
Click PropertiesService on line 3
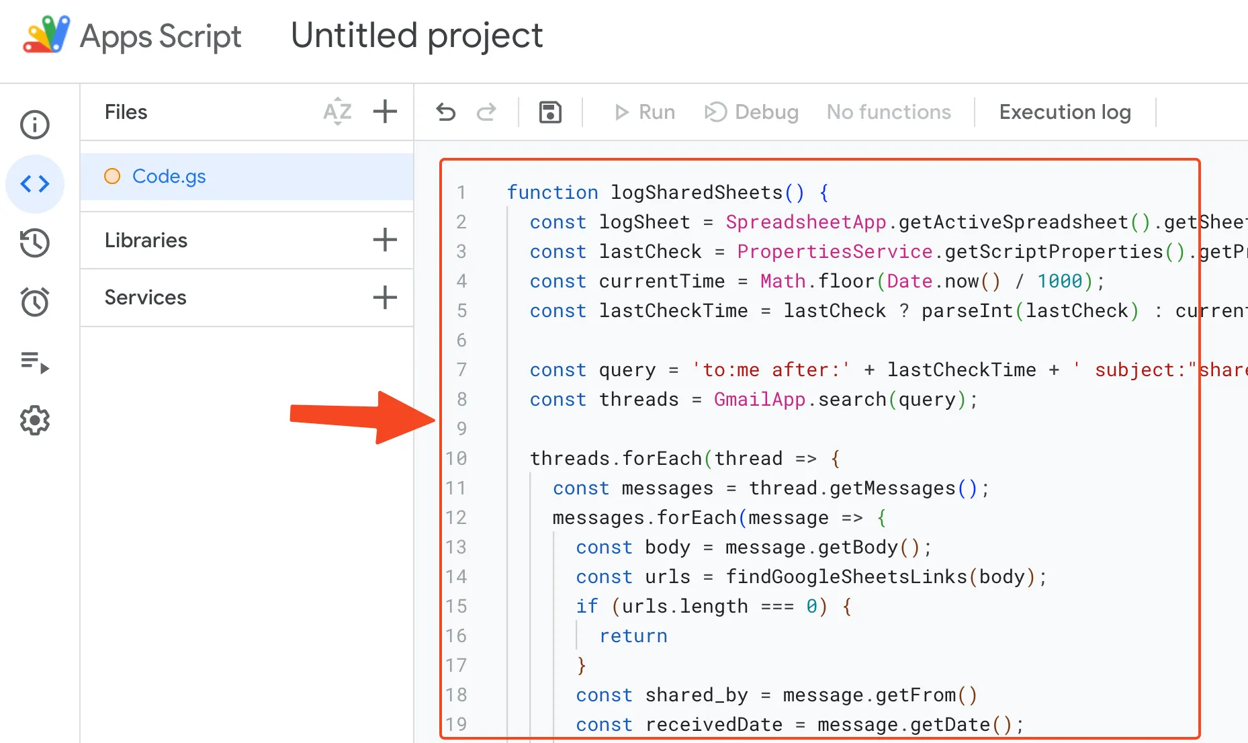point(835,252)
